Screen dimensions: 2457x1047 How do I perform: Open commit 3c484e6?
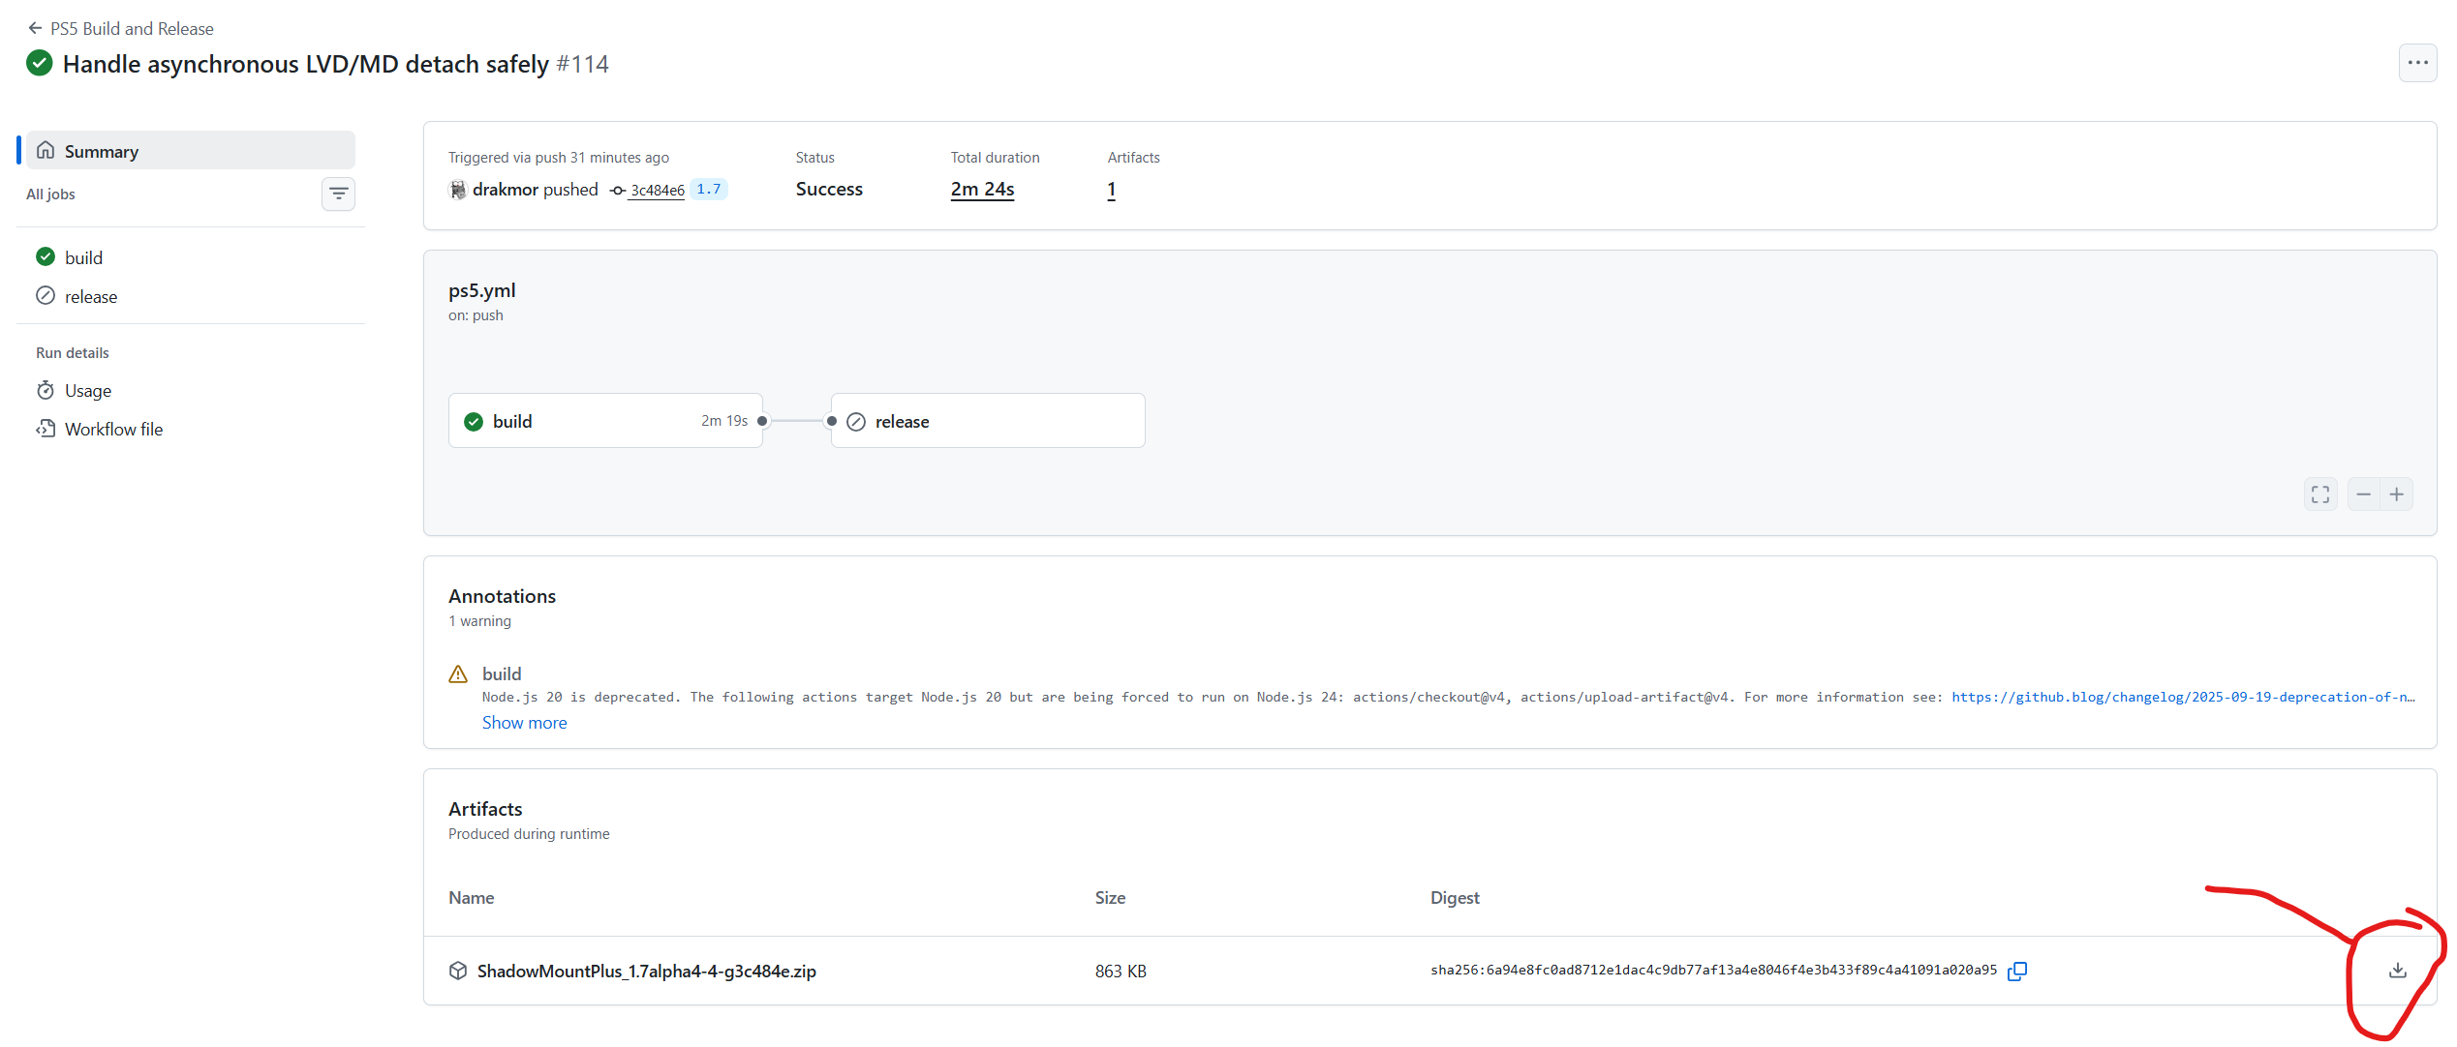[x=657, y=190]
